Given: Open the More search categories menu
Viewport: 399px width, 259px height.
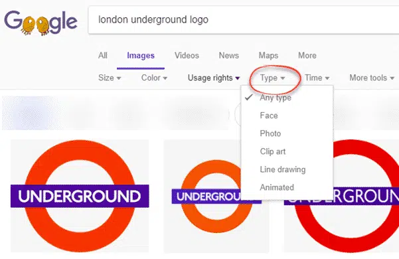Looking at the screenshot, I should point(307,56).
